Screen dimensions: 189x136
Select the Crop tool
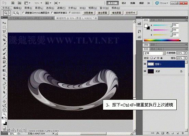[4, 40]
